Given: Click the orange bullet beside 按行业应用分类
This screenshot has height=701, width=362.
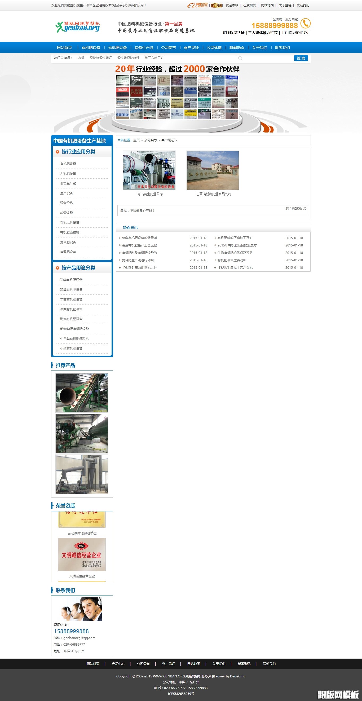Looking at the screenshot, I should tap(58, 152).
